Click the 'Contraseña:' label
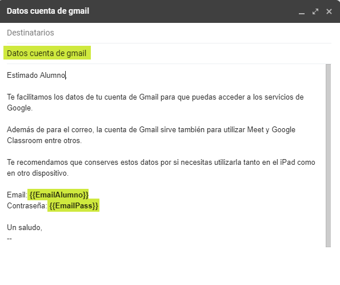The height and width of the screenshot is (285, 340). (27, 205)
